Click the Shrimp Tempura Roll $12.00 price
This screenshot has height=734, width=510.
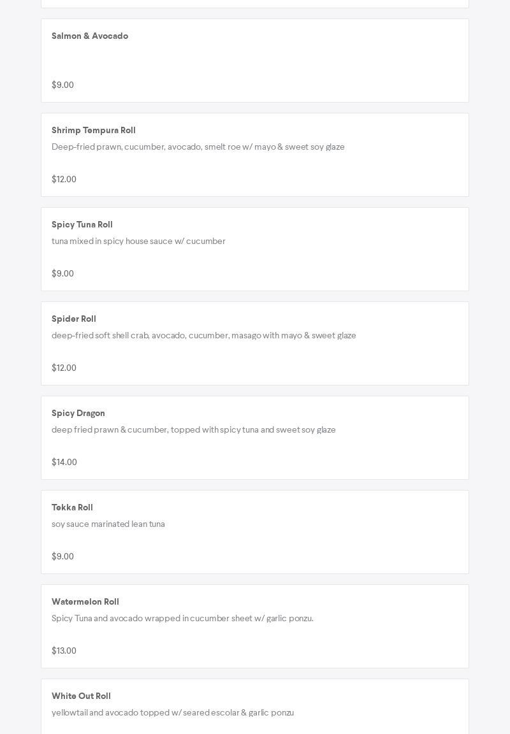tap(64, 180)
